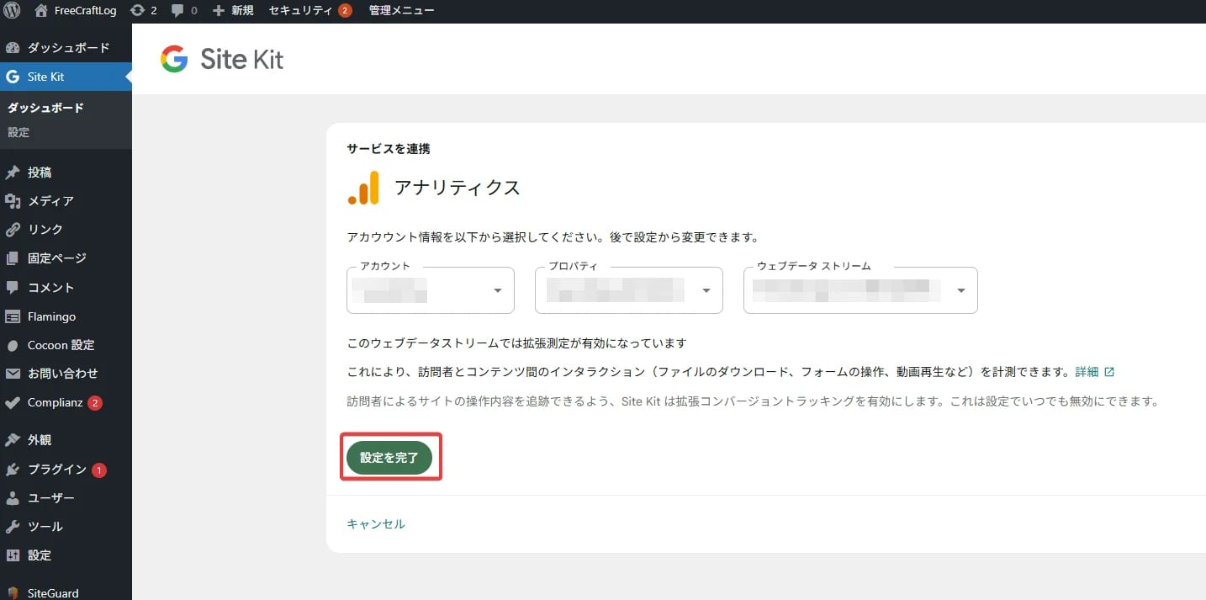Viewport: 1206px width, 600px height.
Task: Click the Google Site Kit logo header
Action: point(221,59)
